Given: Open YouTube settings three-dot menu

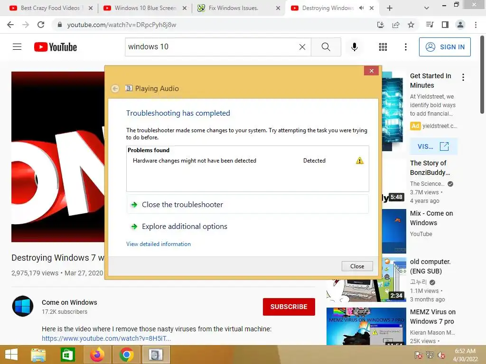Looking at the screenshot, I should (406, 47).
